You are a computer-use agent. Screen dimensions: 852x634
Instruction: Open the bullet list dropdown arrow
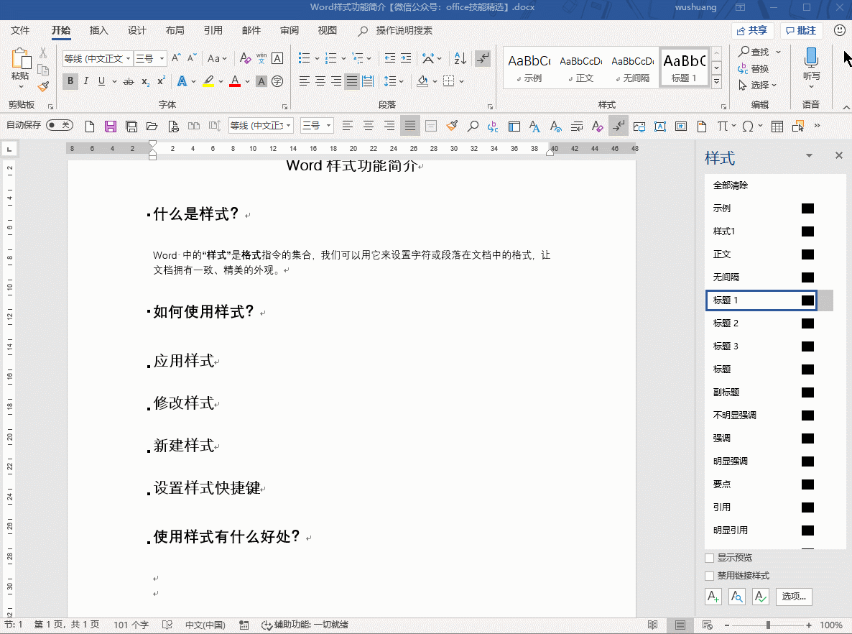[x=317, y=59]
